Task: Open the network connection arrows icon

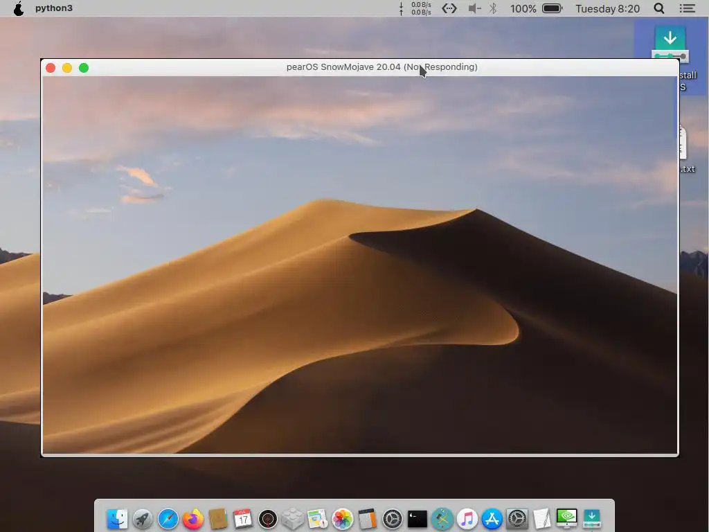Action: coord(449,8)
